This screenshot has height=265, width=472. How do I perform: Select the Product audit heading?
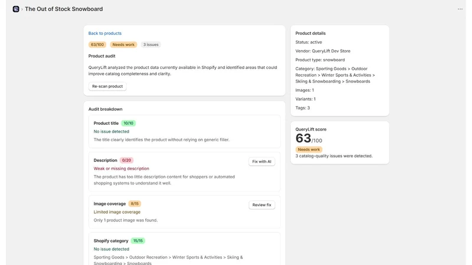(101, 56)
